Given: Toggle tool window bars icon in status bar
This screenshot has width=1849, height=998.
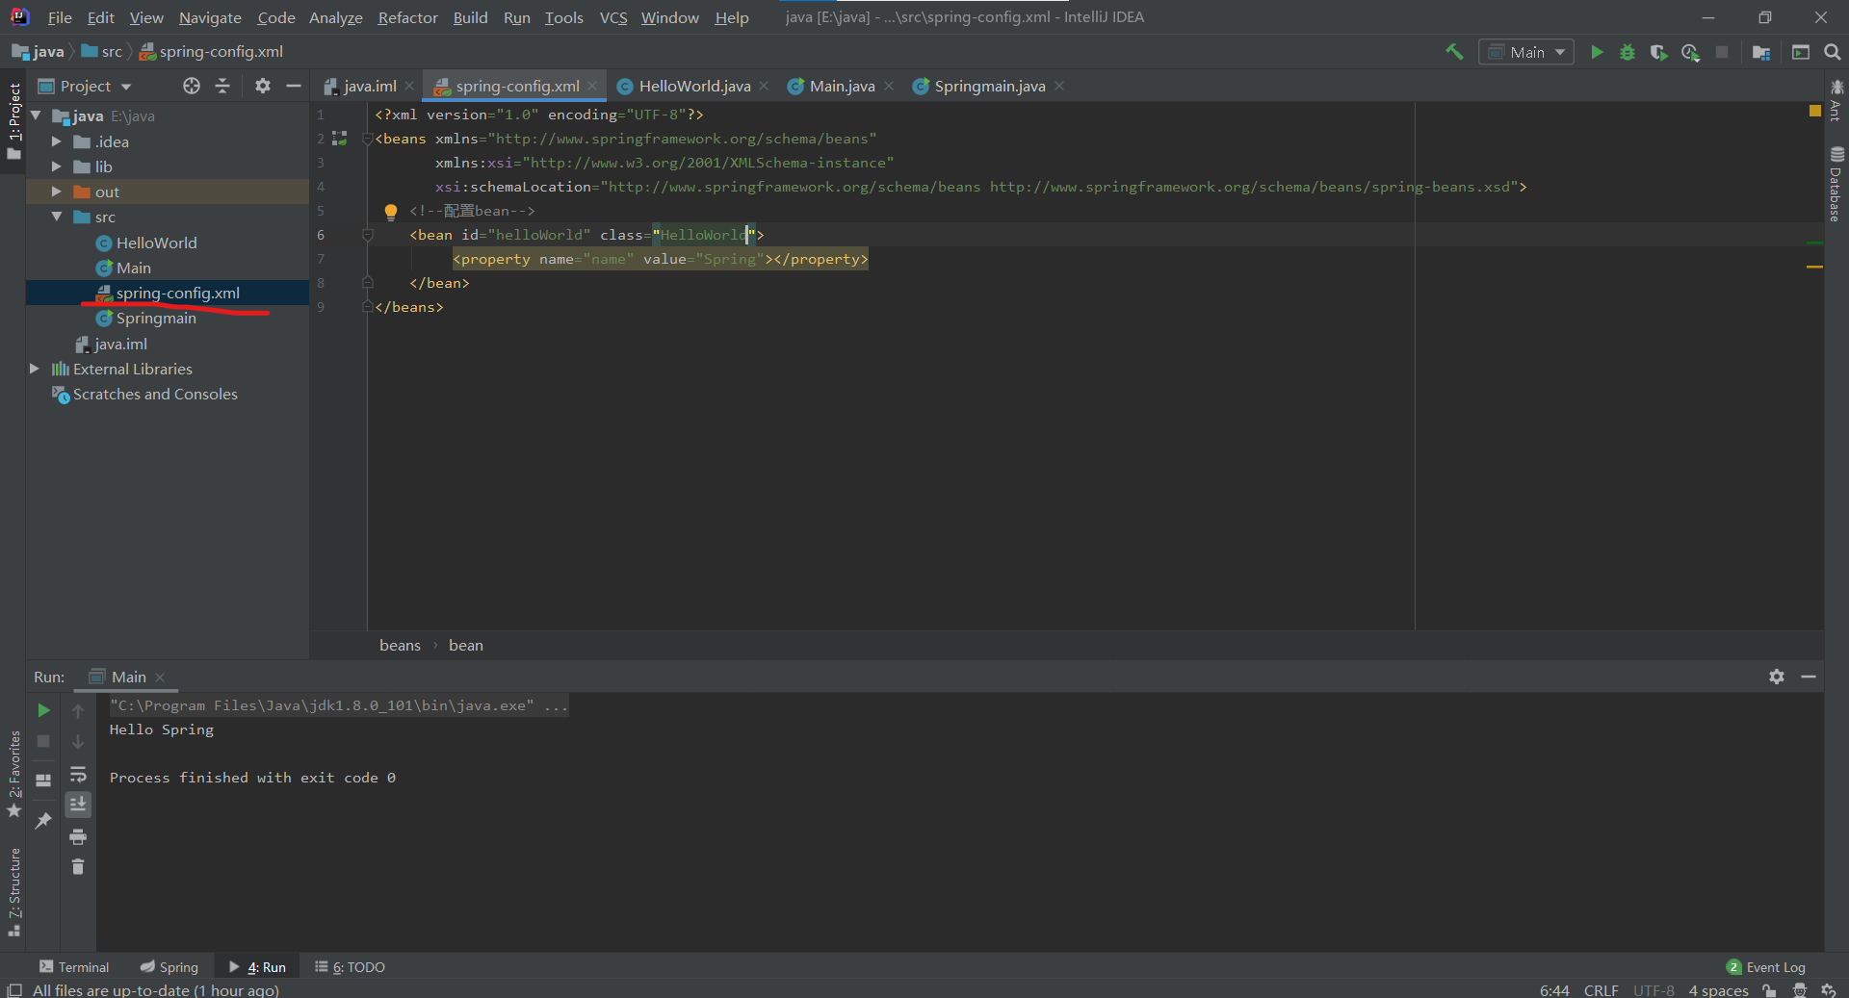Looking at the screenshot, I should coord(13,990).
